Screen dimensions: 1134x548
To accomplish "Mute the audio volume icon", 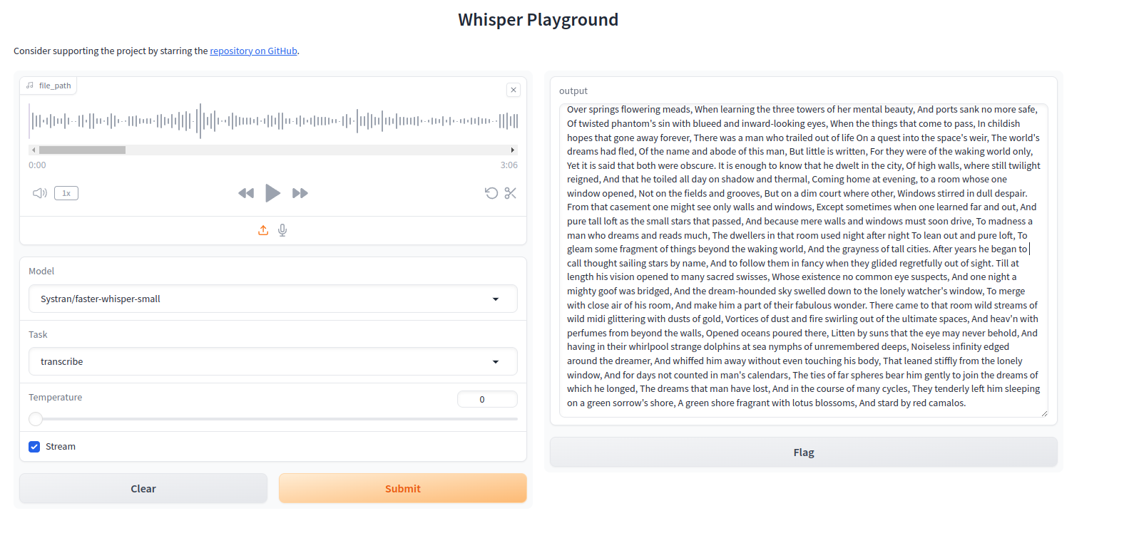I will tap(40, 193).
